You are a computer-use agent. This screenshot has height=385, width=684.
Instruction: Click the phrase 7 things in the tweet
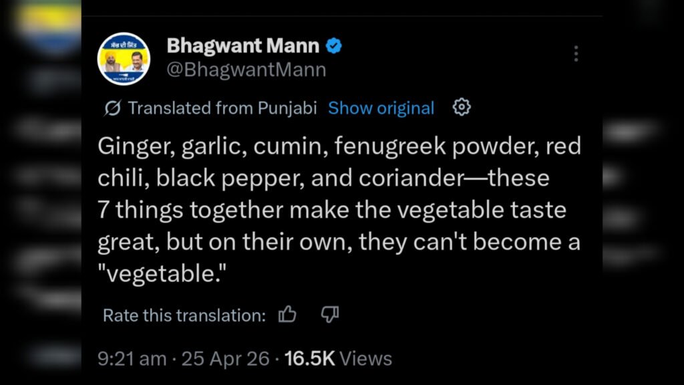[x=140, y=211]
